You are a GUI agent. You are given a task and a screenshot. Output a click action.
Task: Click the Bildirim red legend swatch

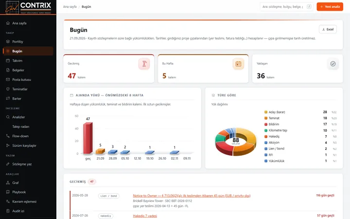tap(265, 124)
